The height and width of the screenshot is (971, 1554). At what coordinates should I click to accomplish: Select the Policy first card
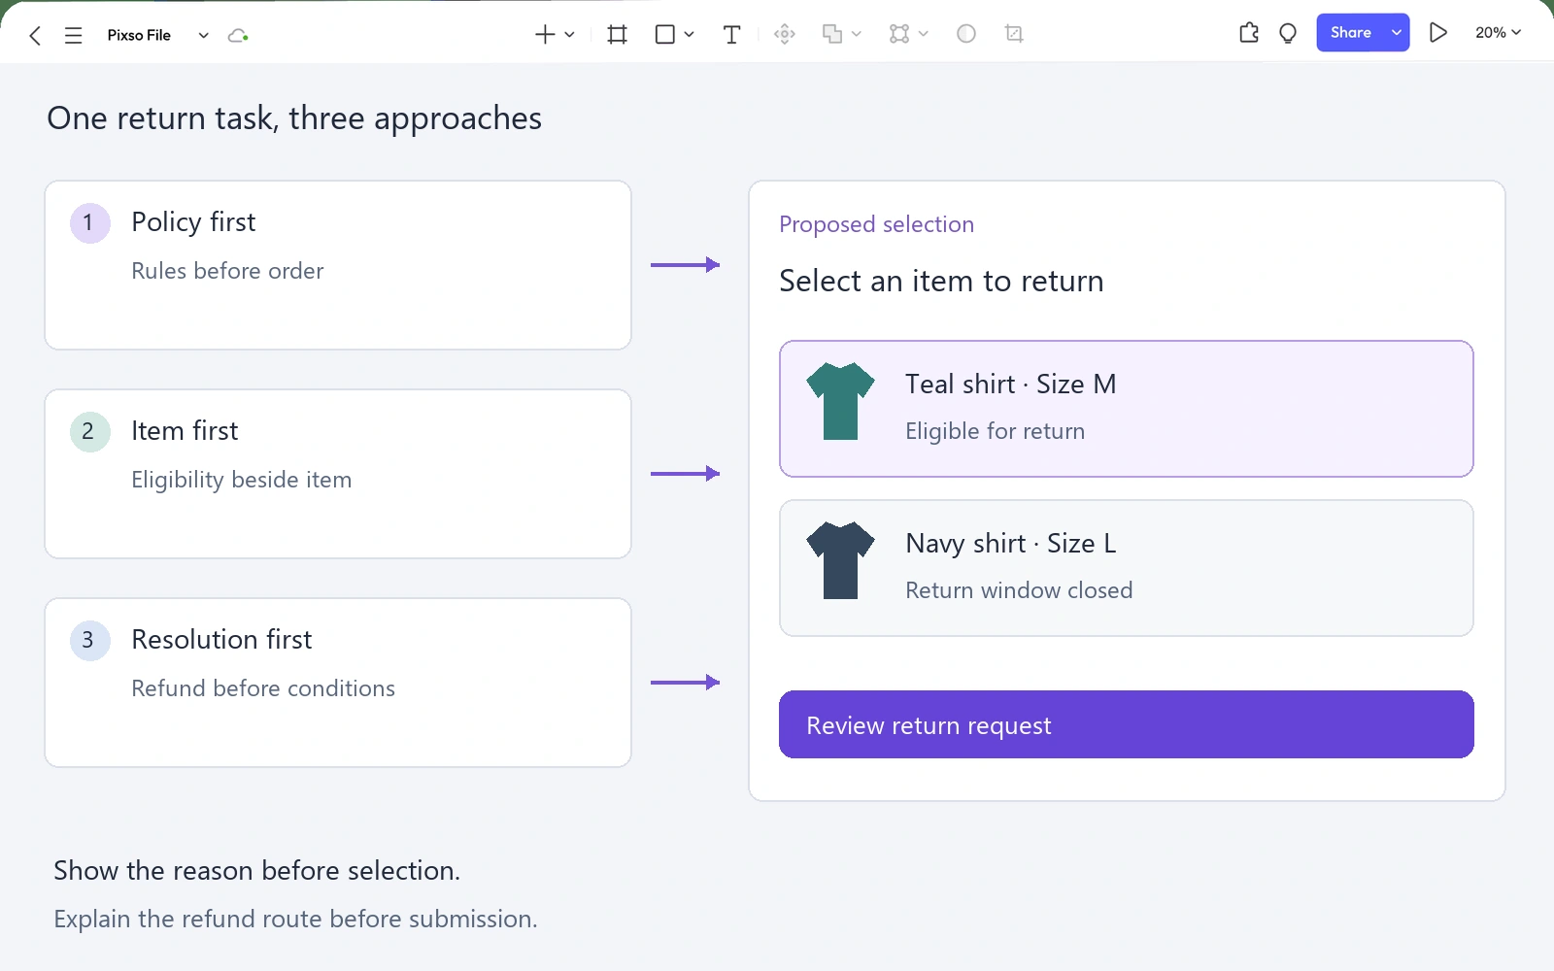point(338,265)
